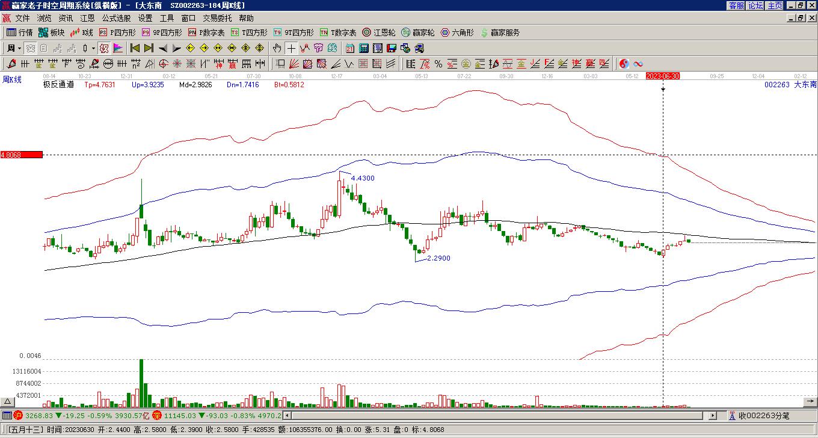818x438 pixels.
Task: Open the 江恩轮 Gann wheel
Action: click(379, 32)
